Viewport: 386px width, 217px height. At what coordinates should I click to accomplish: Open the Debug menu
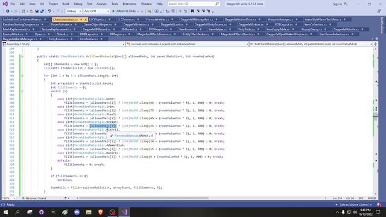[x=78, y=4]
